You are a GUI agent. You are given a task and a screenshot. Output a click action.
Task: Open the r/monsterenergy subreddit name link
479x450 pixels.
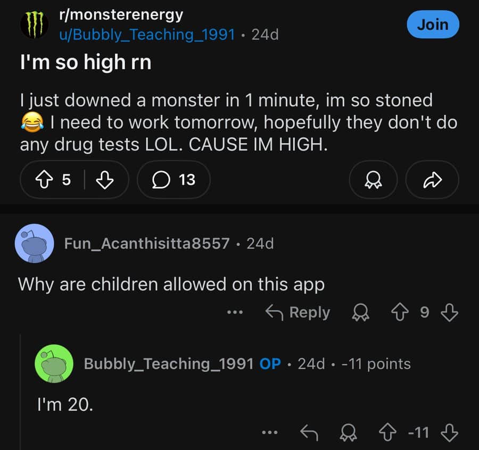(121, 15)
